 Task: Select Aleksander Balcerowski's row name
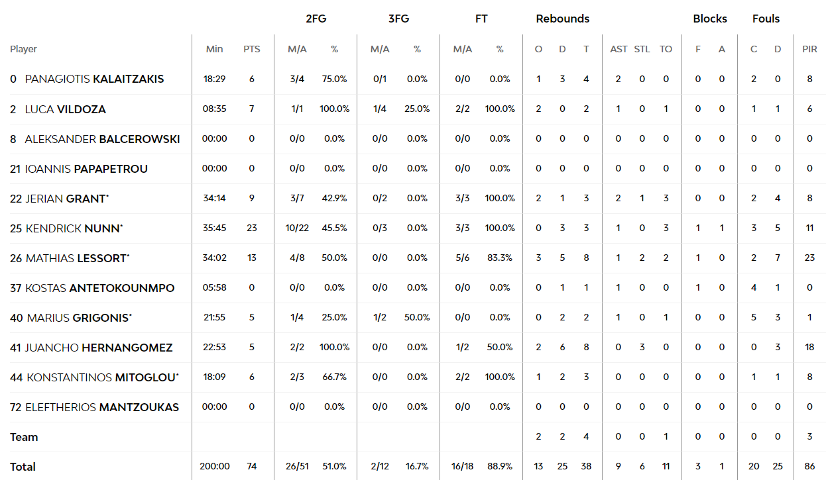click(x=102, y=139)
